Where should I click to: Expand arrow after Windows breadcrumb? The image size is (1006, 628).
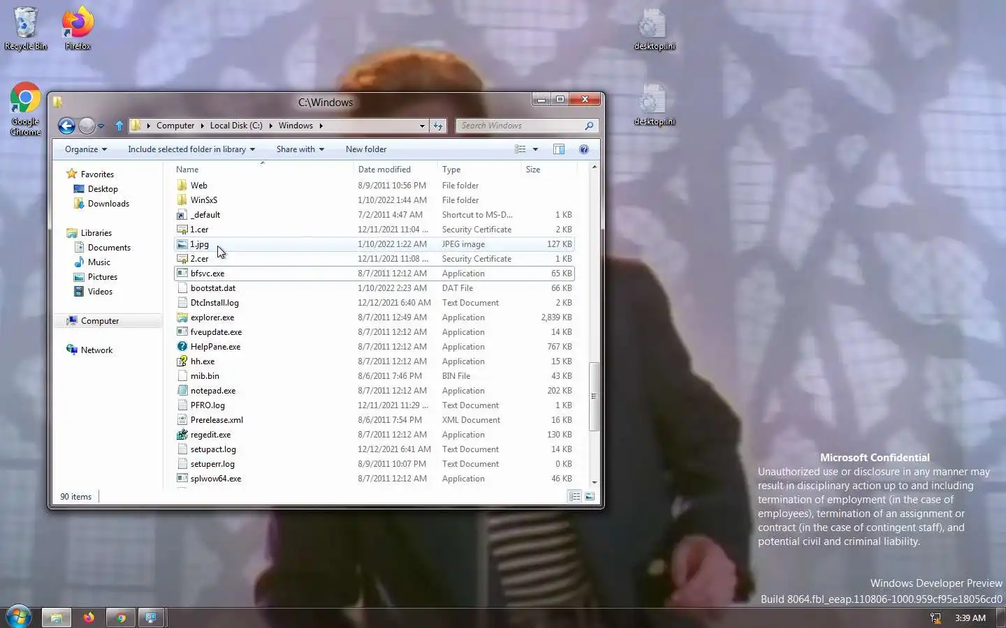click(321, 126)
